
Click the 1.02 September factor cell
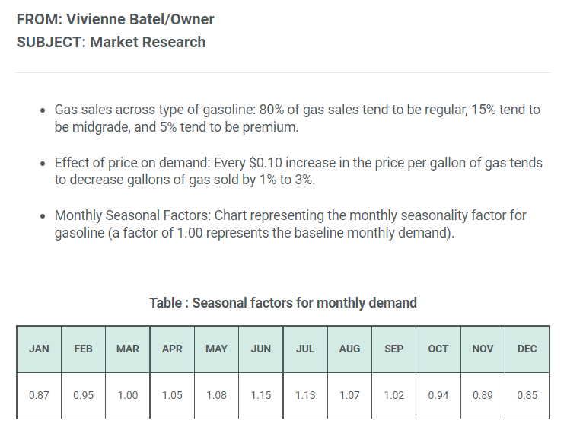(394, 395)
